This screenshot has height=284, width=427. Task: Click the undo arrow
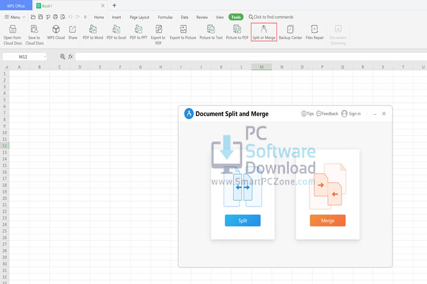pyautogui.click(x=70, y=17)
